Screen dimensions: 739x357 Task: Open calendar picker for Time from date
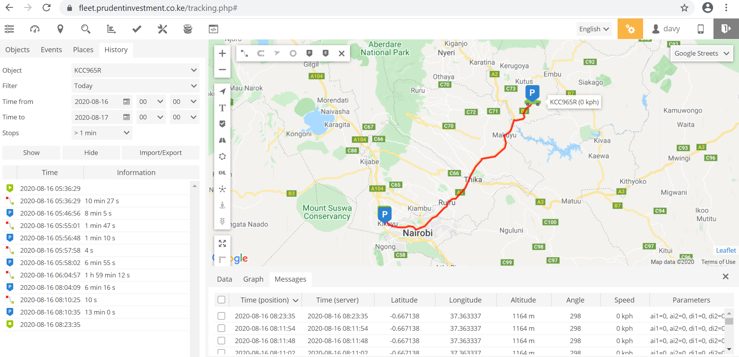tap(126, 102)
